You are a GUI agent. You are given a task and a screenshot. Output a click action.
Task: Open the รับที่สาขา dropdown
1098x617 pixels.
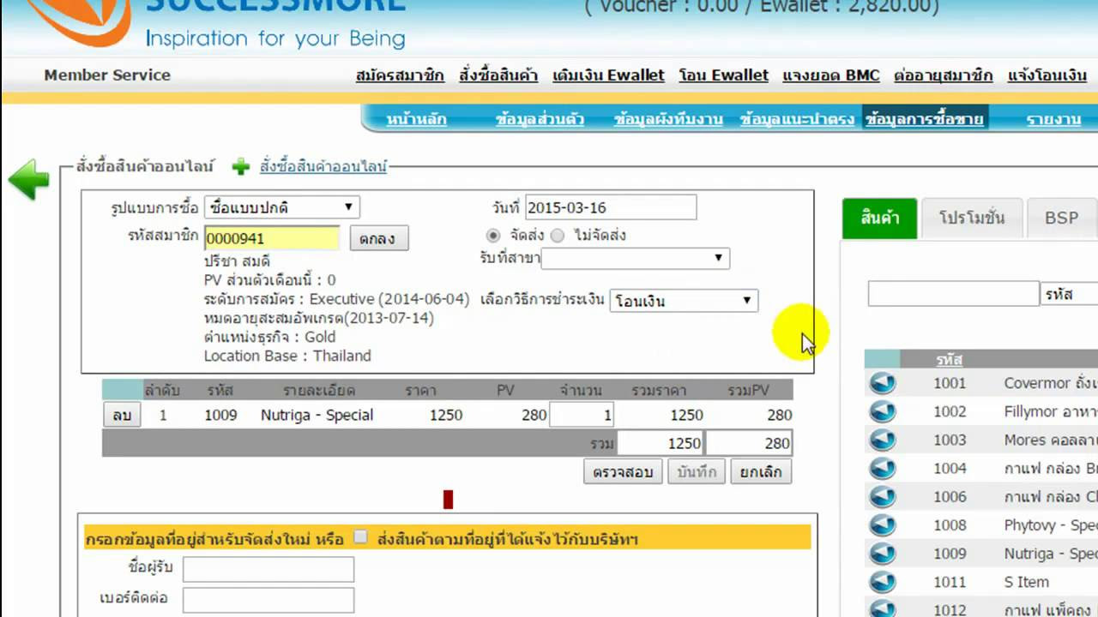(x=636, y=258)
